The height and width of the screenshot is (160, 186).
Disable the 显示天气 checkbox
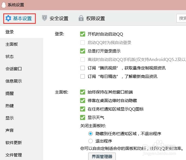82,118
